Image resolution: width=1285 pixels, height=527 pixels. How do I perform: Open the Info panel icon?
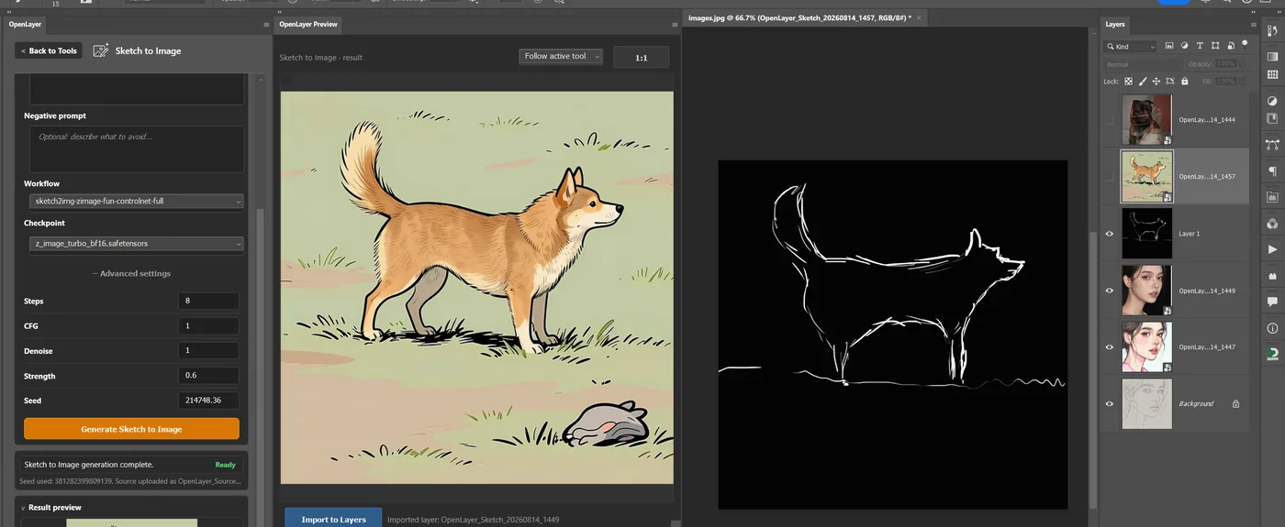[x=1272, y=327]
